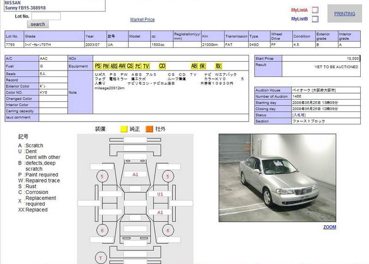Click the U1 dent marker on diagram

(x=160, y=194)
